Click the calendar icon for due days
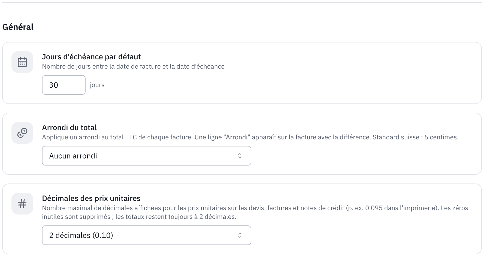 tap(22, 62)
